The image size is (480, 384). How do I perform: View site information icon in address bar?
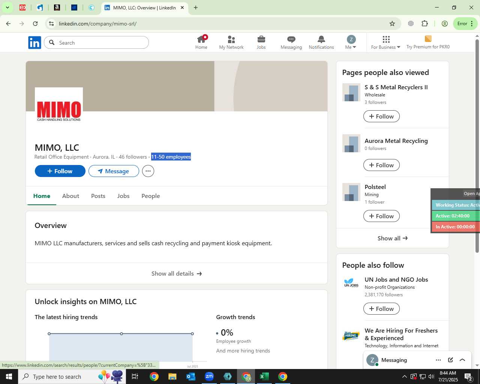tap(51, 24)
